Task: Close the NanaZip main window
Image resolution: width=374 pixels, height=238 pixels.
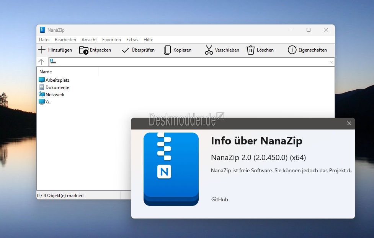Action: [x=326, y=30]
